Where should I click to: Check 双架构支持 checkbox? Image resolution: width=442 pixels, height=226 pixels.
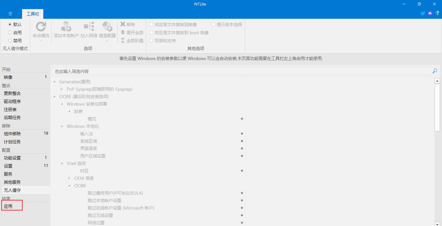[x=151, y=40]
